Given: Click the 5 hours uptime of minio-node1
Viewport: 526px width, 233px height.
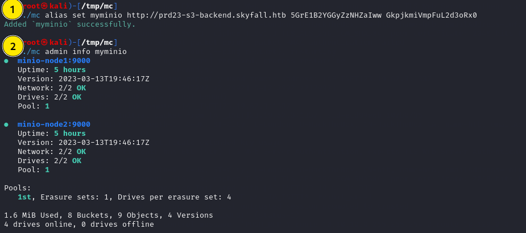Looking at the screenshot, I should (x=74, y=70).
